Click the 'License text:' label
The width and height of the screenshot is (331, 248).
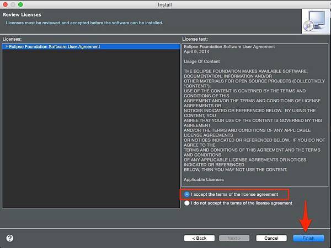point(195,39)
